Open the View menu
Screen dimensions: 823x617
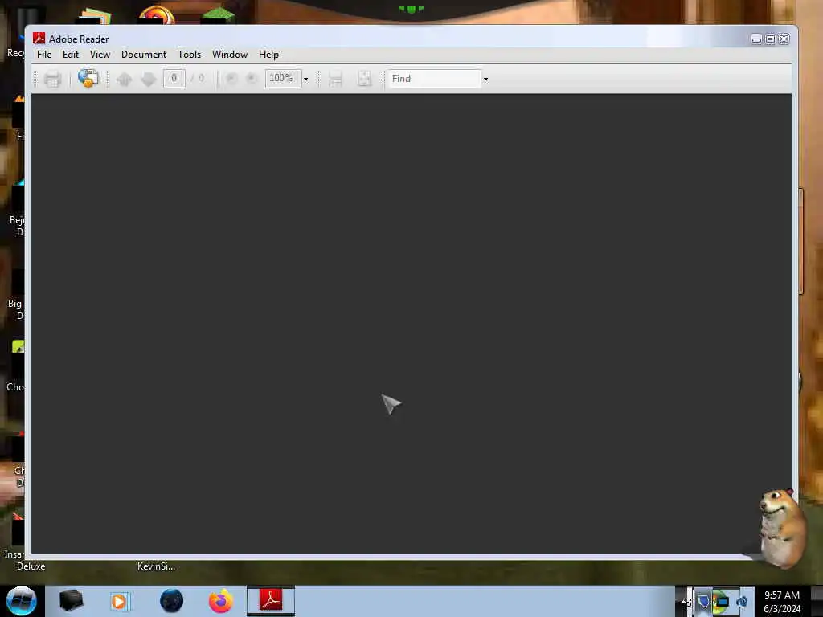click(x=100, y=55)
